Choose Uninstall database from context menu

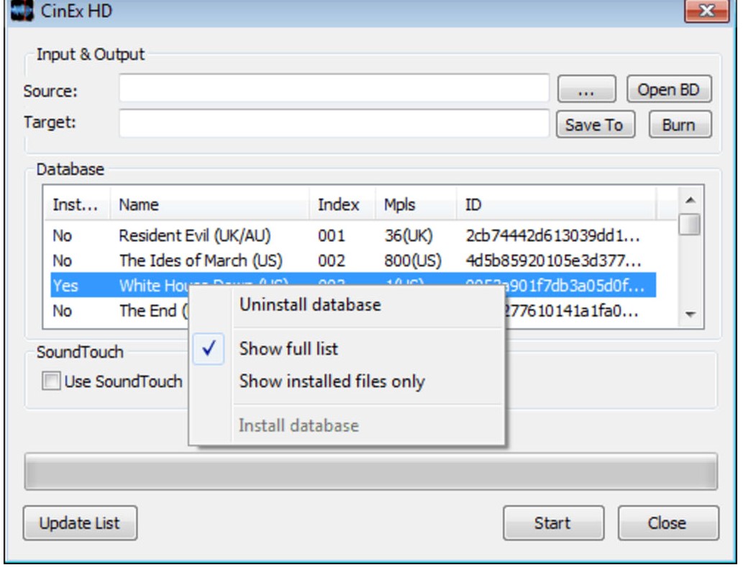tap(347, 305)
